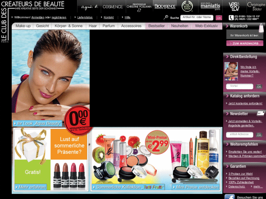266x199 pixels.
Task: Open the agnès b. brand logo
Action: click(89, 7)
